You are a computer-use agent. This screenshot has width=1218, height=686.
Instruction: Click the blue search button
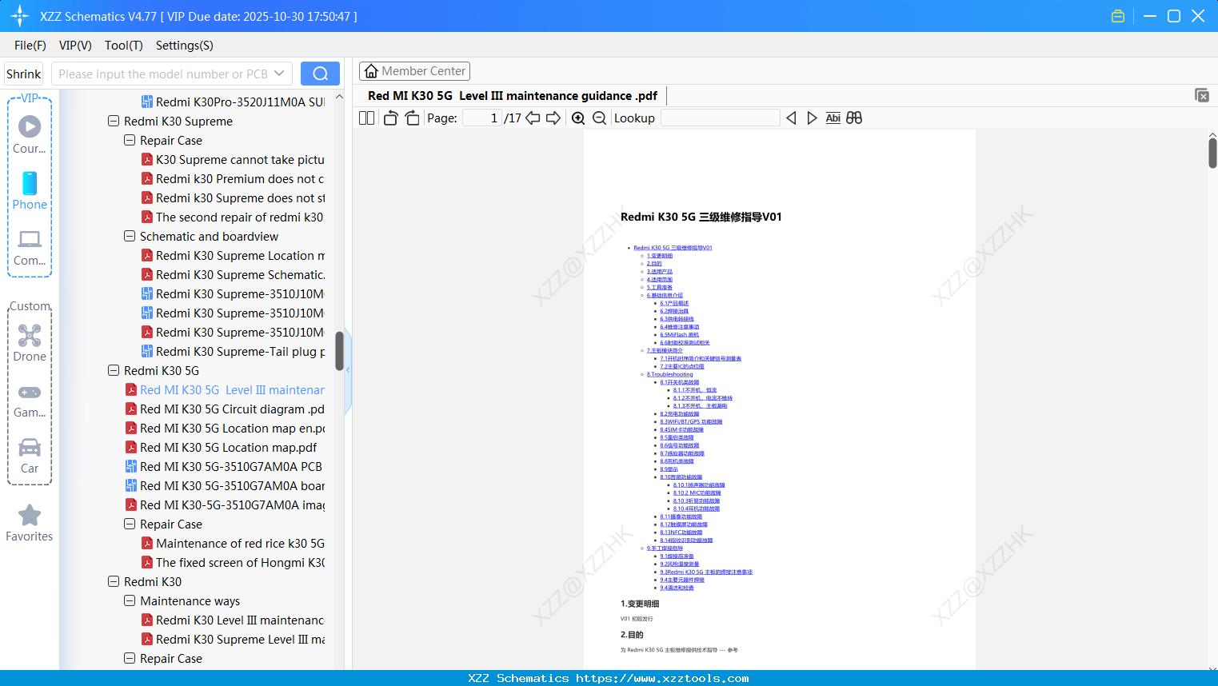pos(320,74)
